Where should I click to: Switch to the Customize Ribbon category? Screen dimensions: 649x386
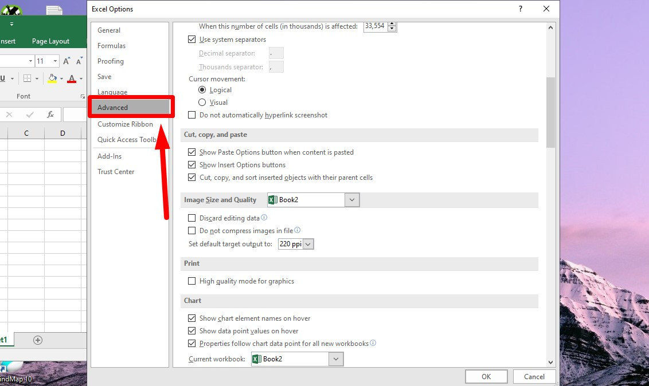click(125, 124)
